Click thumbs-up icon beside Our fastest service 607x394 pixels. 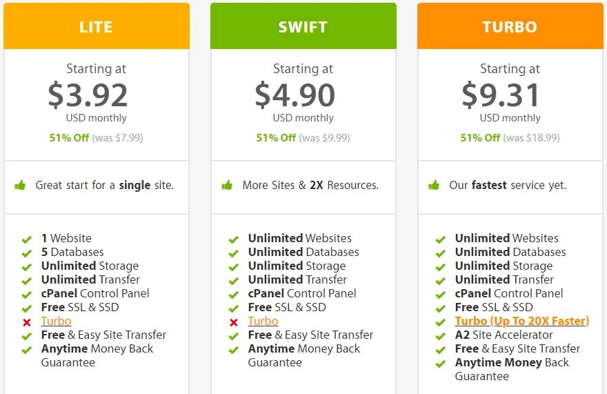click(434, 186)
